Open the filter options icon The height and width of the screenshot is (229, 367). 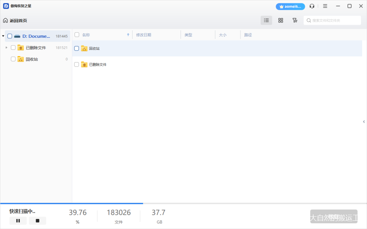point(295,20)
